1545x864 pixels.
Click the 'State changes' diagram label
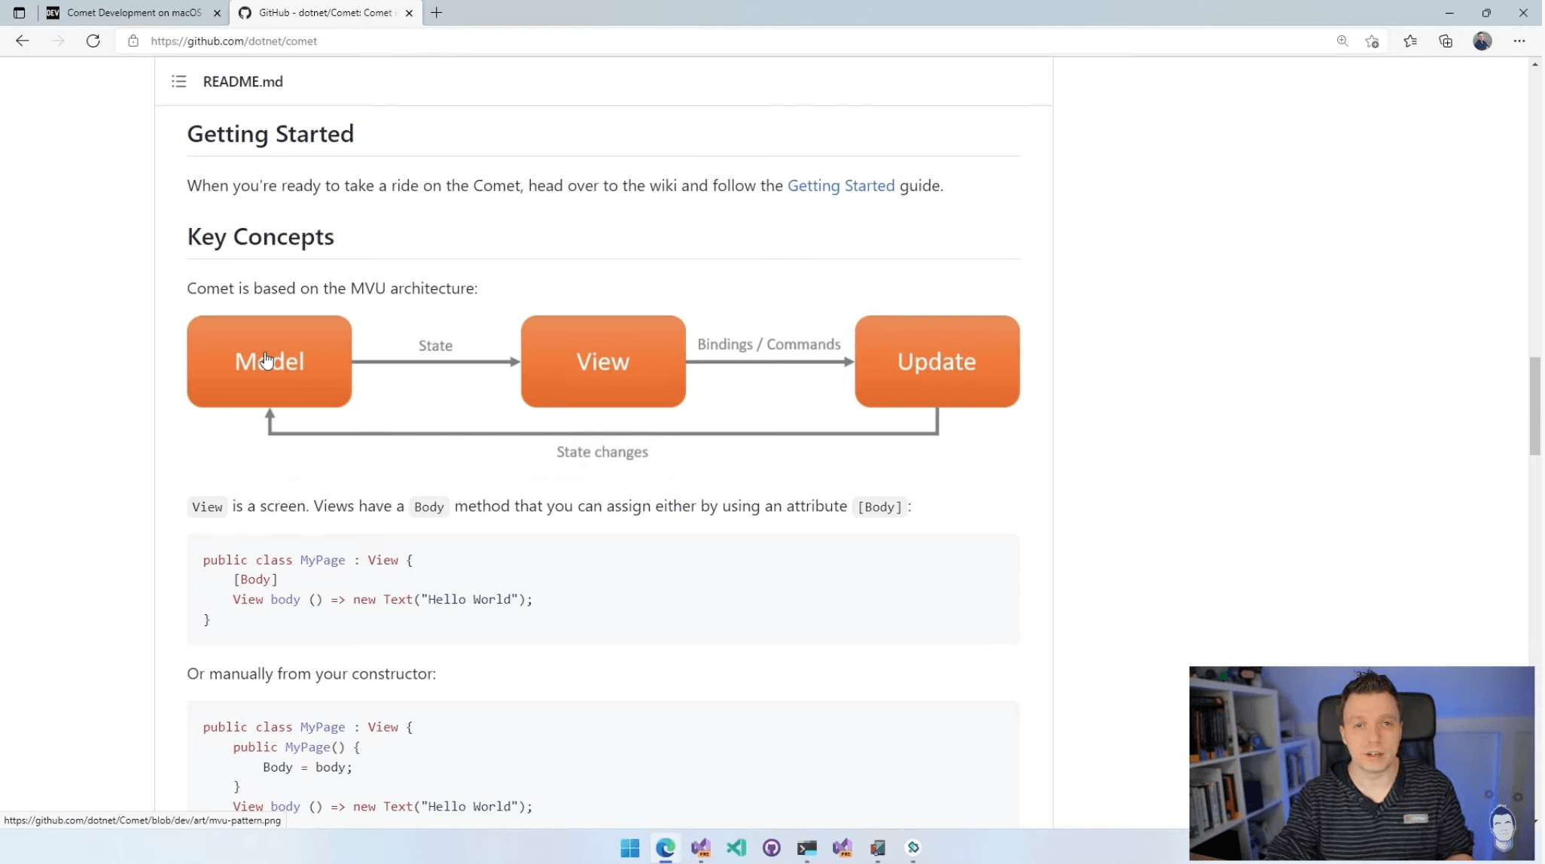[x=602, y=452]
